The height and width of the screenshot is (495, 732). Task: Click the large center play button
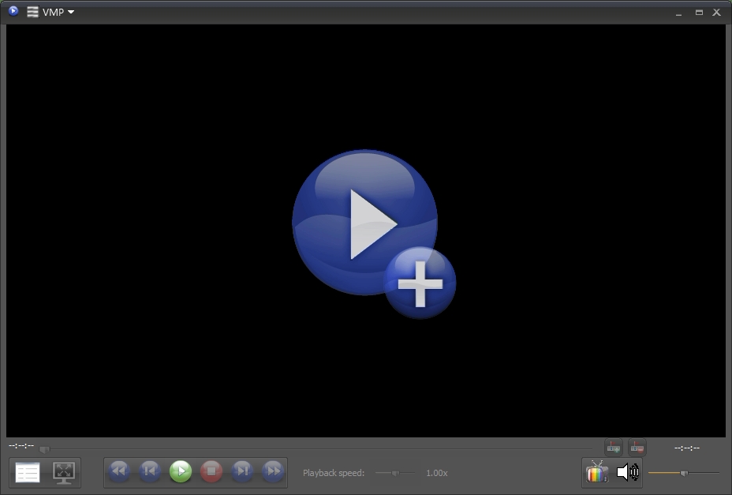(363, 223)
